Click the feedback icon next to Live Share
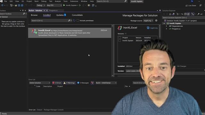Screen dimensions: 205x115 pos(201,5)
